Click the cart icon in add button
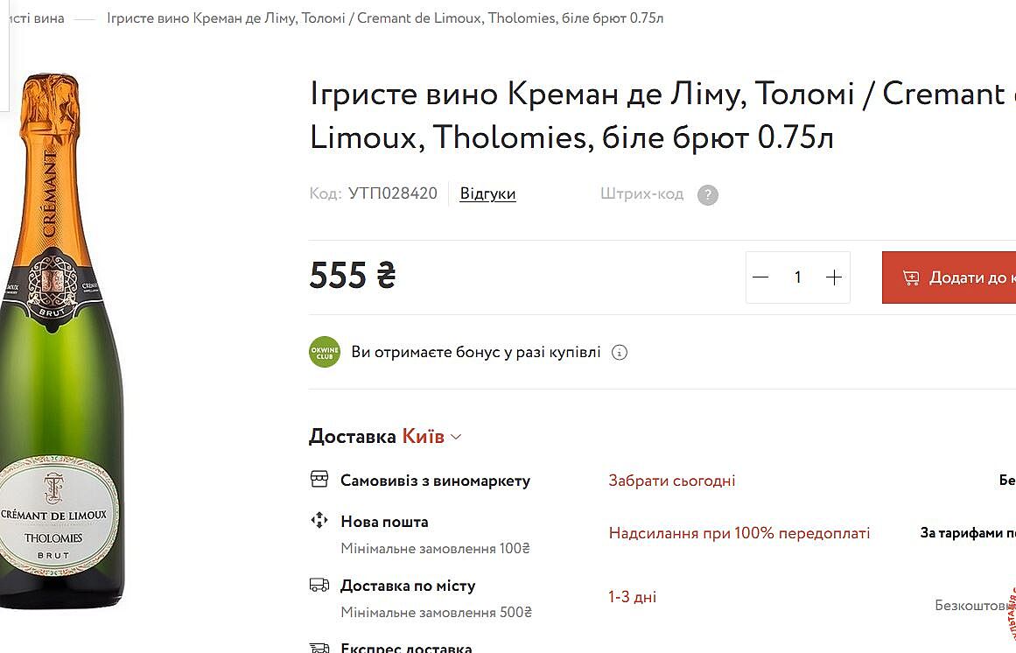The width and height of the screenshot is (1016, 653). click(911, 277)
